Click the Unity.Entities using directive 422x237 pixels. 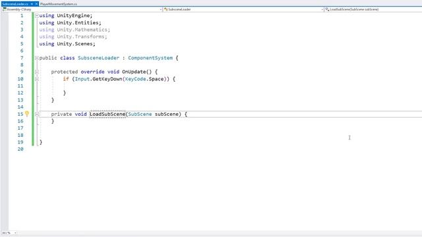[71, 23]
